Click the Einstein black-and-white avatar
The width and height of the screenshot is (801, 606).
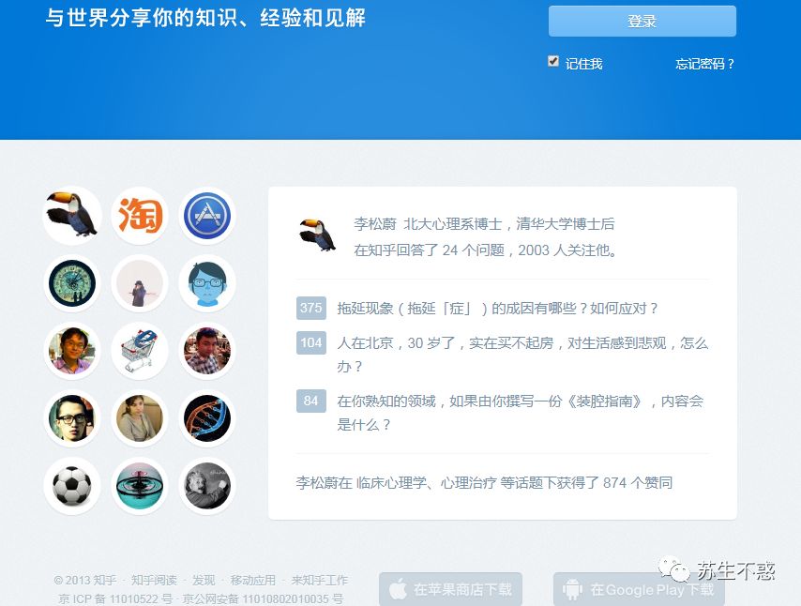tap(207, 485)
